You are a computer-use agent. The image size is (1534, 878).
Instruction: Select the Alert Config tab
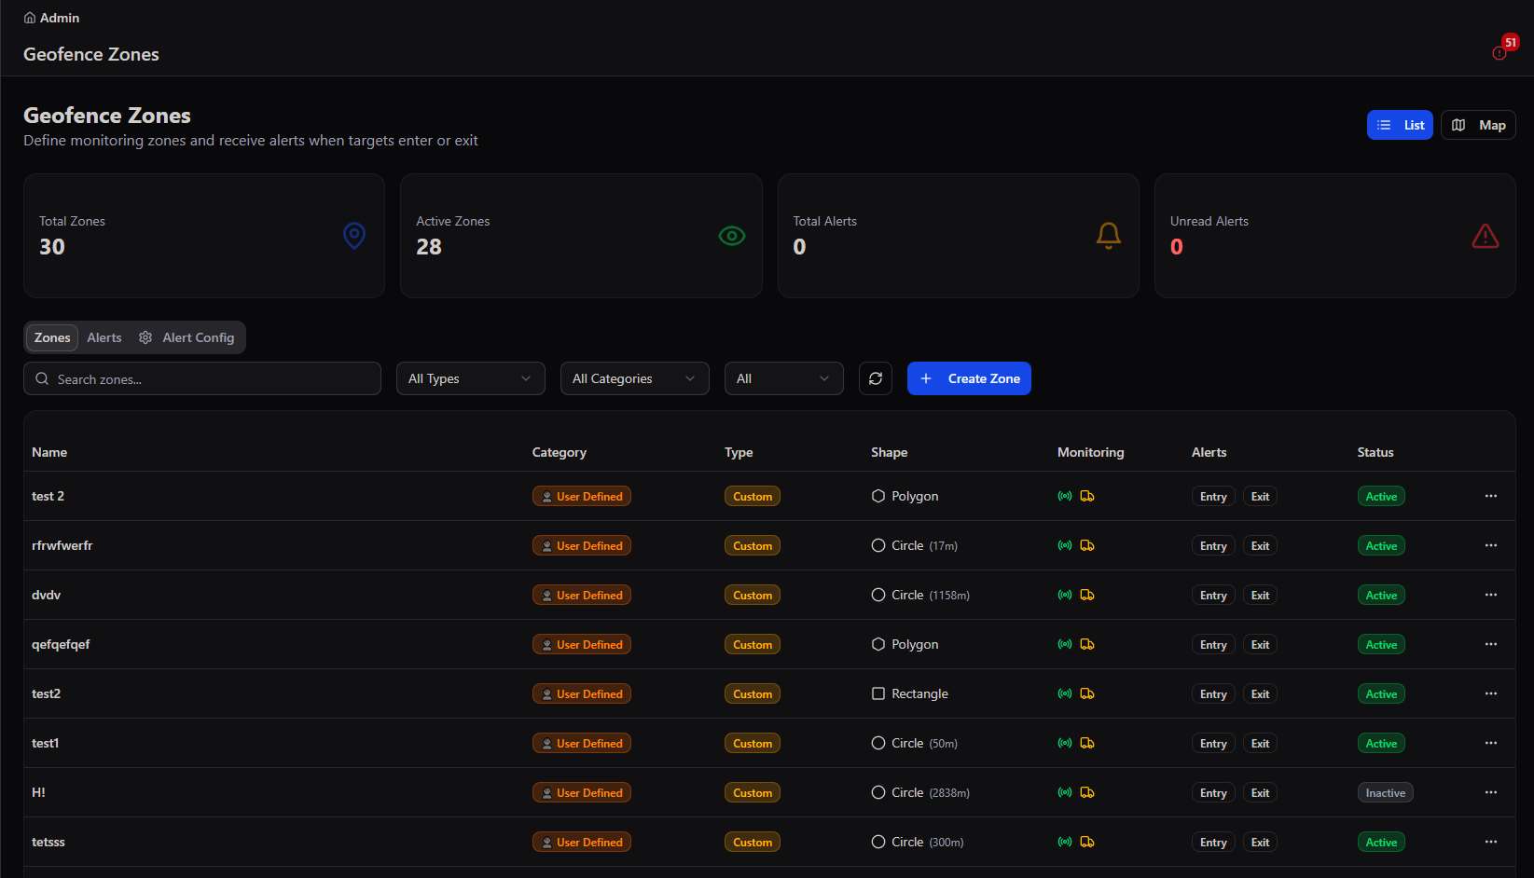pos(187,337)
